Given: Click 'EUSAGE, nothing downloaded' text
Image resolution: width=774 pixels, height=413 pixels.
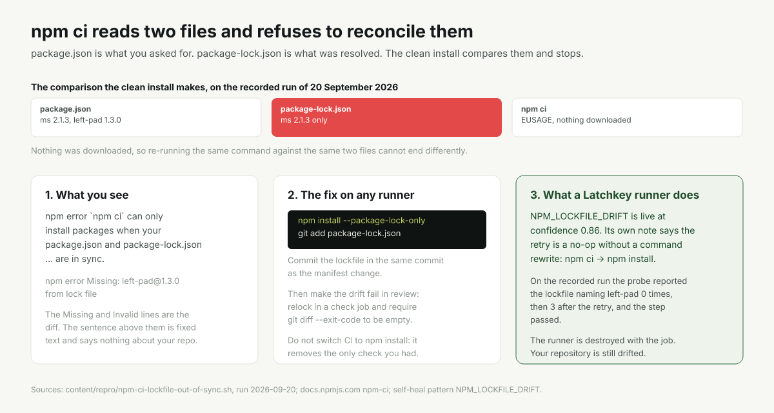Looking at the screenshot, I should coord(576,120).
